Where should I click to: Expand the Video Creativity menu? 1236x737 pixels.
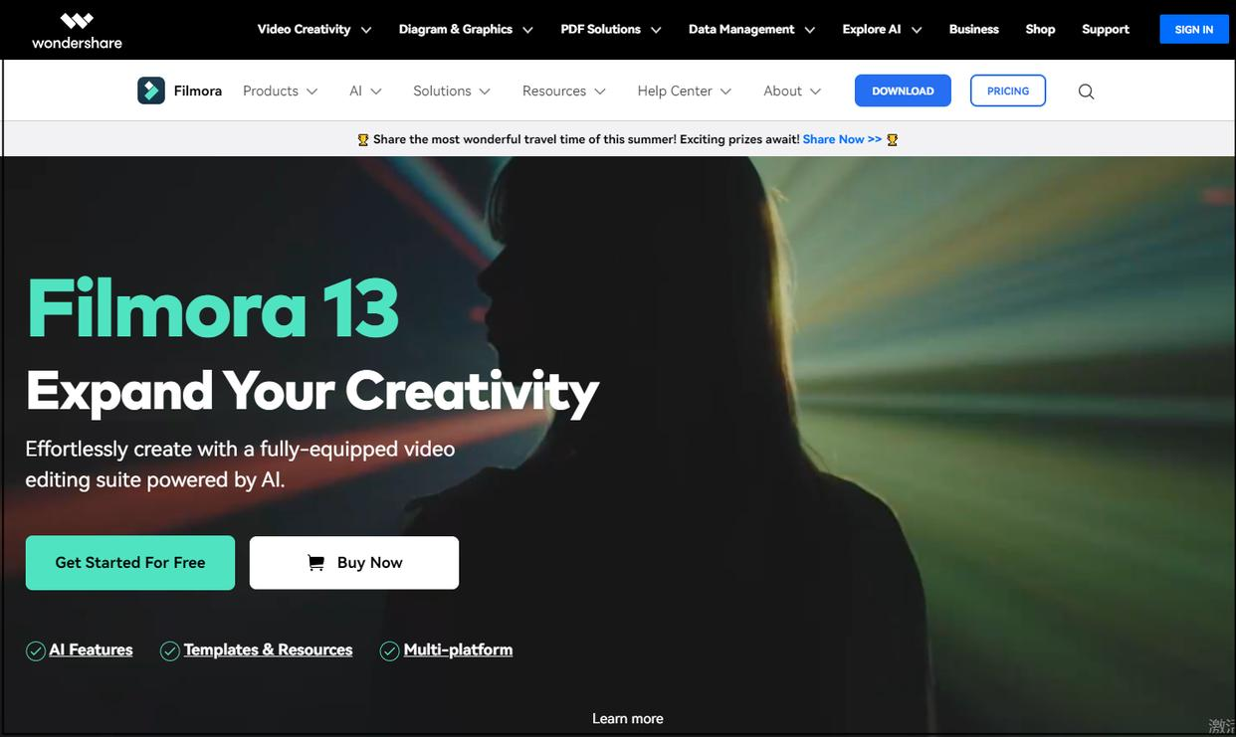(314, 29)
